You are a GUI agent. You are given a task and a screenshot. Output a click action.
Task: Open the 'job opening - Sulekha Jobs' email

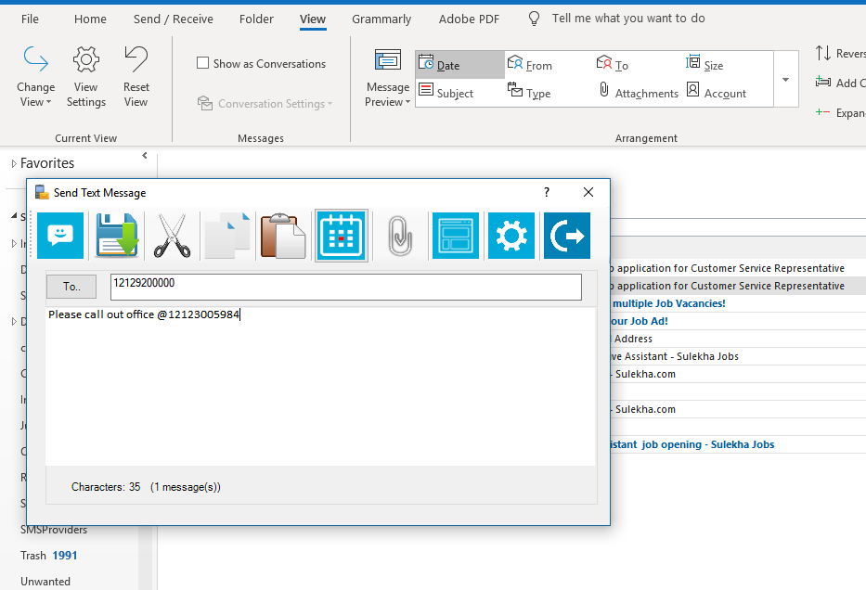click(738, 445)
